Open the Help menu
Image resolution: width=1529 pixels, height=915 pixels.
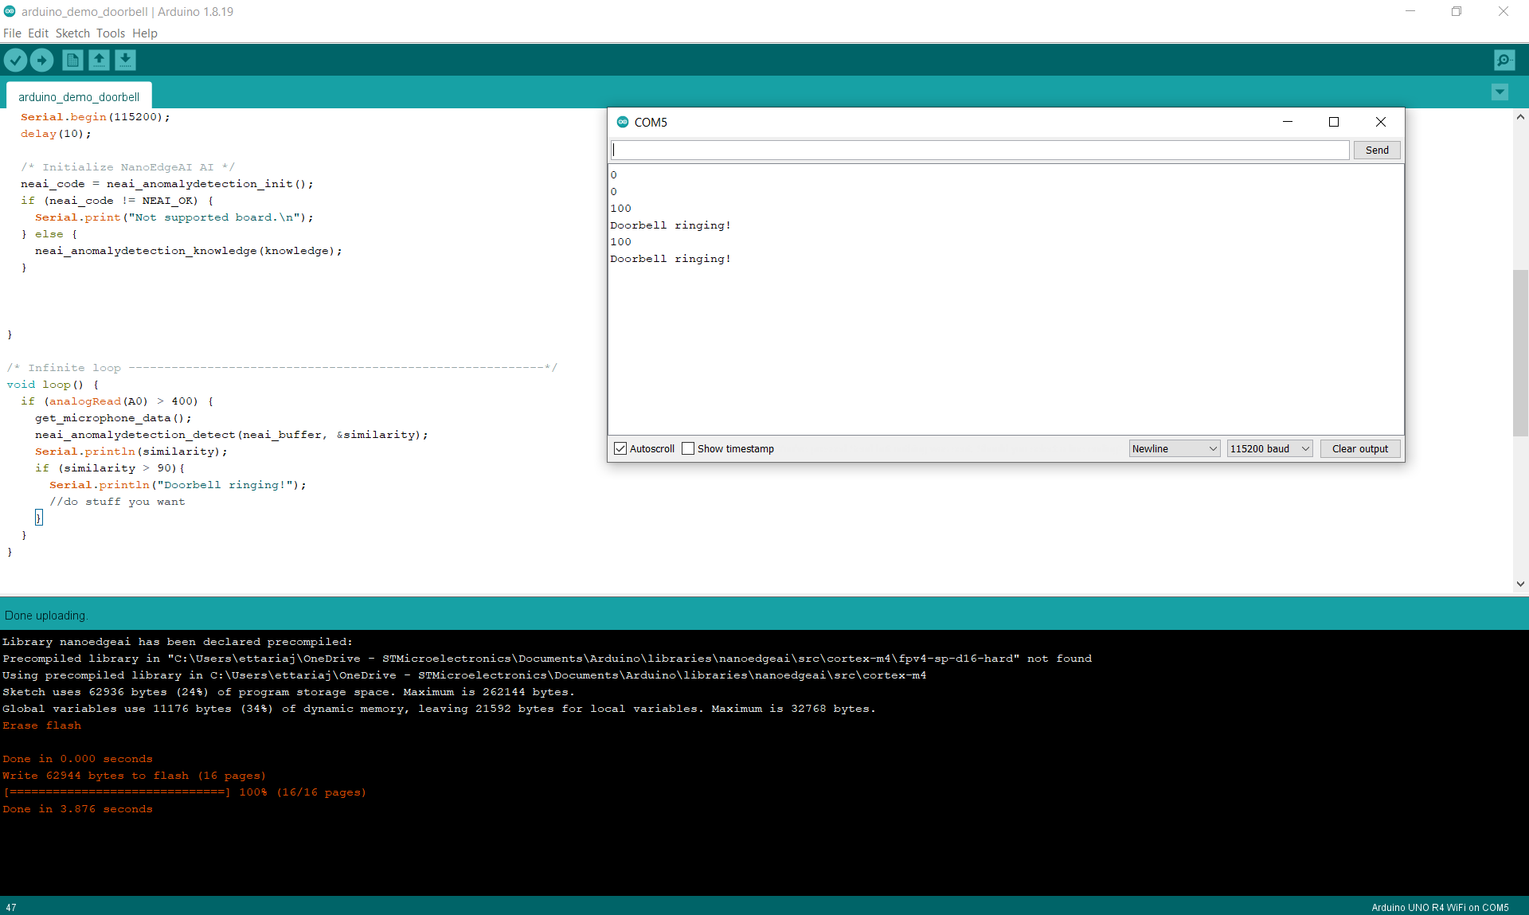(145, 33)
